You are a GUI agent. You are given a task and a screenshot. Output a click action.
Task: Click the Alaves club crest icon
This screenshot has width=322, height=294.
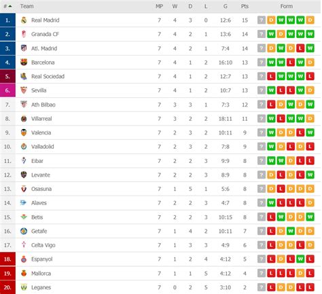[23, 202]
